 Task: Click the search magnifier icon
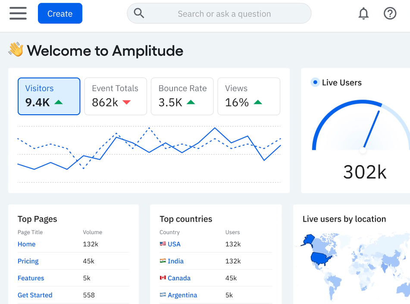pyautogui.click(x=139, y=13)
